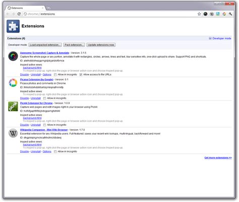The height and width of the screenshot is (202, 239).
Task: Bookmark this page with the star icon
Action: [x=199, y=14]
